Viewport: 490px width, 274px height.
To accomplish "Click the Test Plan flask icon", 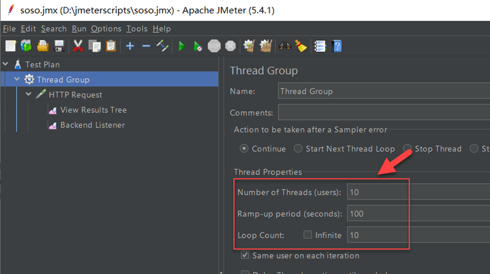I will pyautogui.click(x=18, y=65).
